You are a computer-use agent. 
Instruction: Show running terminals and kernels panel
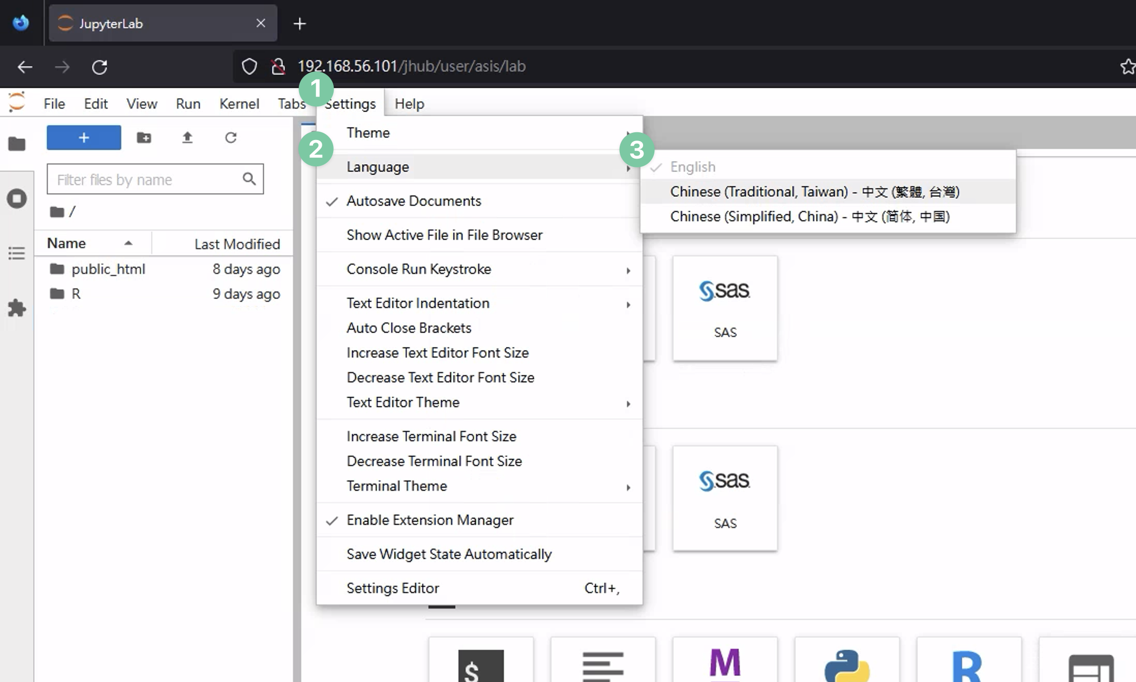17,198
